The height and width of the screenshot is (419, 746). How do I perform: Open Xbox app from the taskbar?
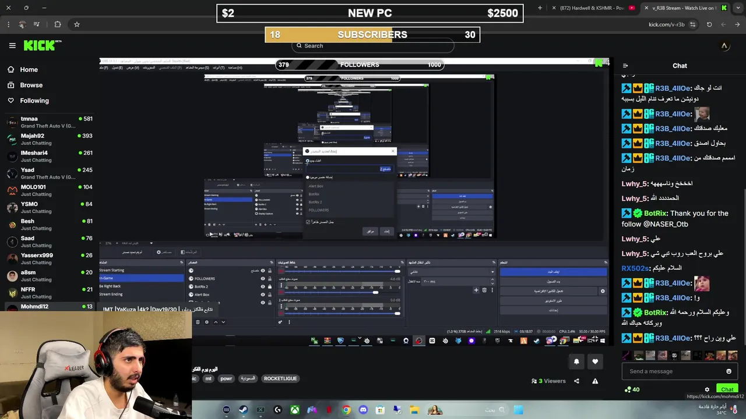click(295, 410)
